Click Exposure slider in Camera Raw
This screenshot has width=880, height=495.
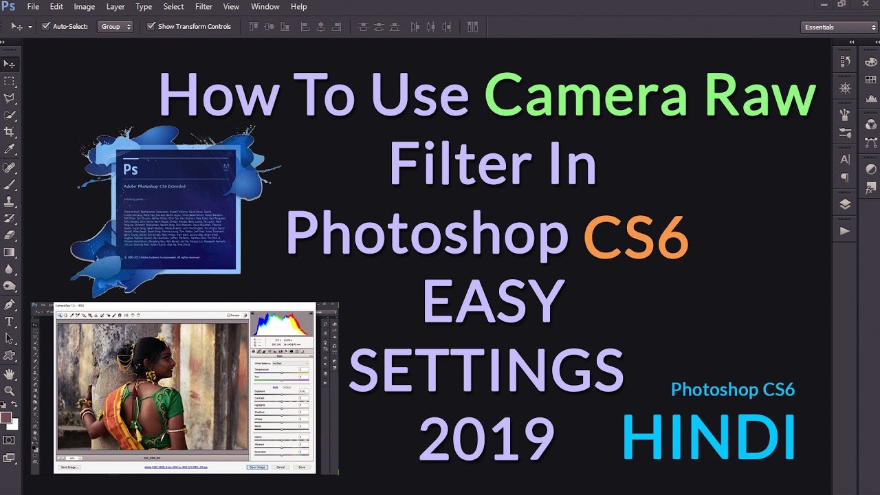pyautogui.click(x=282, y=393)
